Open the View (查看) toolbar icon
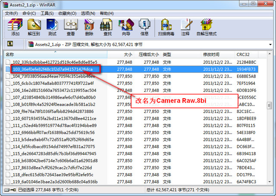This screenshot has height=196, width=276. (x=71, y=27)
